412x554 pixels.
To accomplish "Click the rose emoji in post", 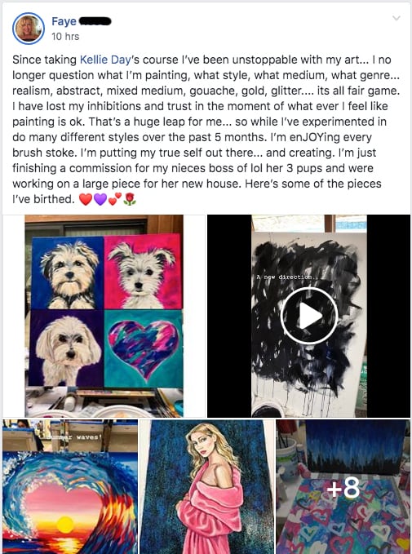I will 130,199.
